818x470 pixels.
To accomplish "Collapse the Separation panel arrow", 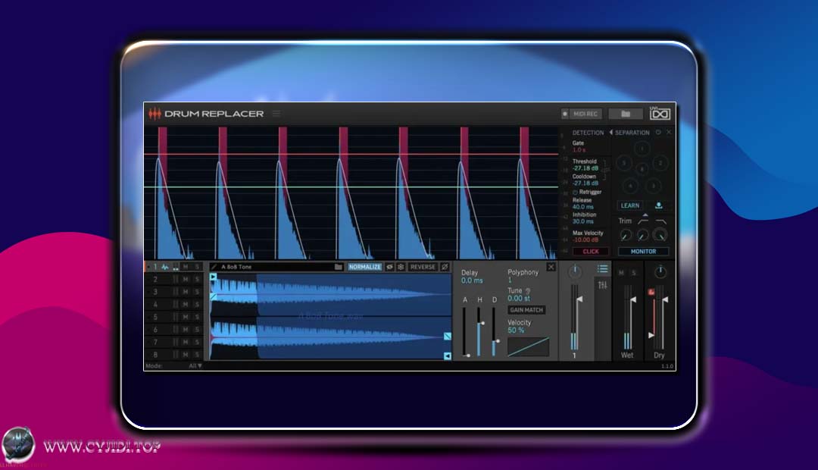I will 611,133.
